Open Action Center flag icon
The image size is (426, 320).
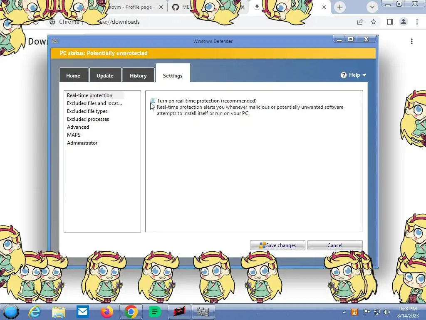(x=367, y=312)
